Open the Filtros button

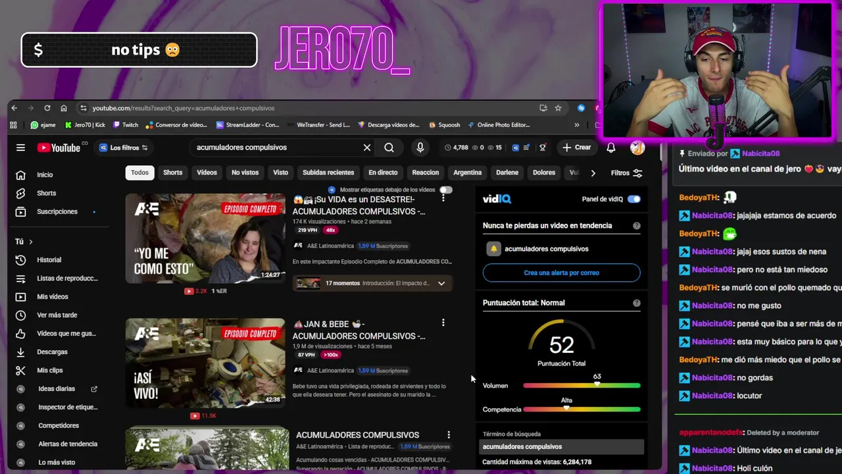click(626, 173)
